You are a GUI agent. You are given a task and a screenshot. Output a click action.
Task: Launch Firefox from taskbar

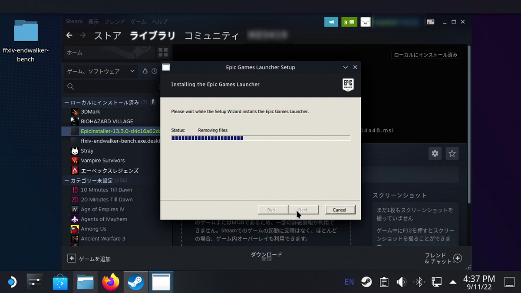pyautogui.click(x=111, y=282)
